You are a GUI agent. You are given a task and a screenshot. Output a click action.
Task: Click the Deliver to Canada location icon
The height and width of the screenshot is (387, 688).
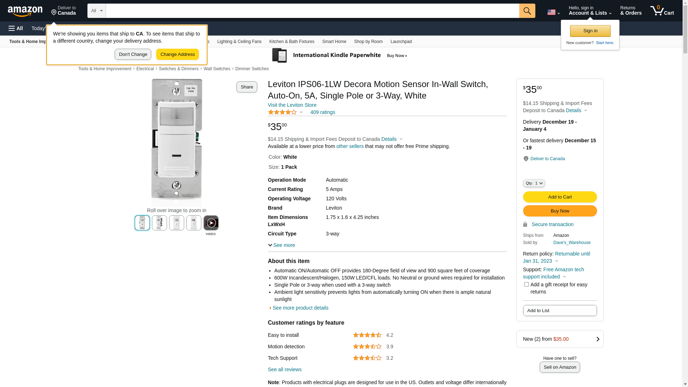(x=526, y=159)
